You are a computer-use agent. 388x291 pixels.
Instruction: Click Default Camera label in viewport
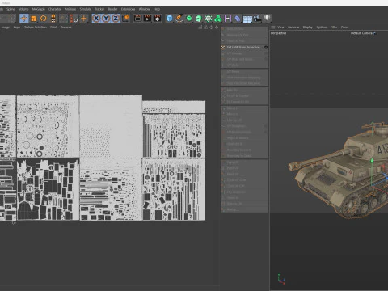pyautogui.click(x=361, y=33)
